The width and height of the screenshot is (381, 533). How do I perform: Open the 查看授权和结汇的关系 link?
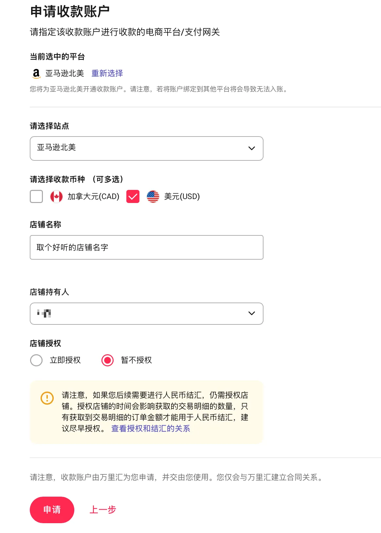151,429
